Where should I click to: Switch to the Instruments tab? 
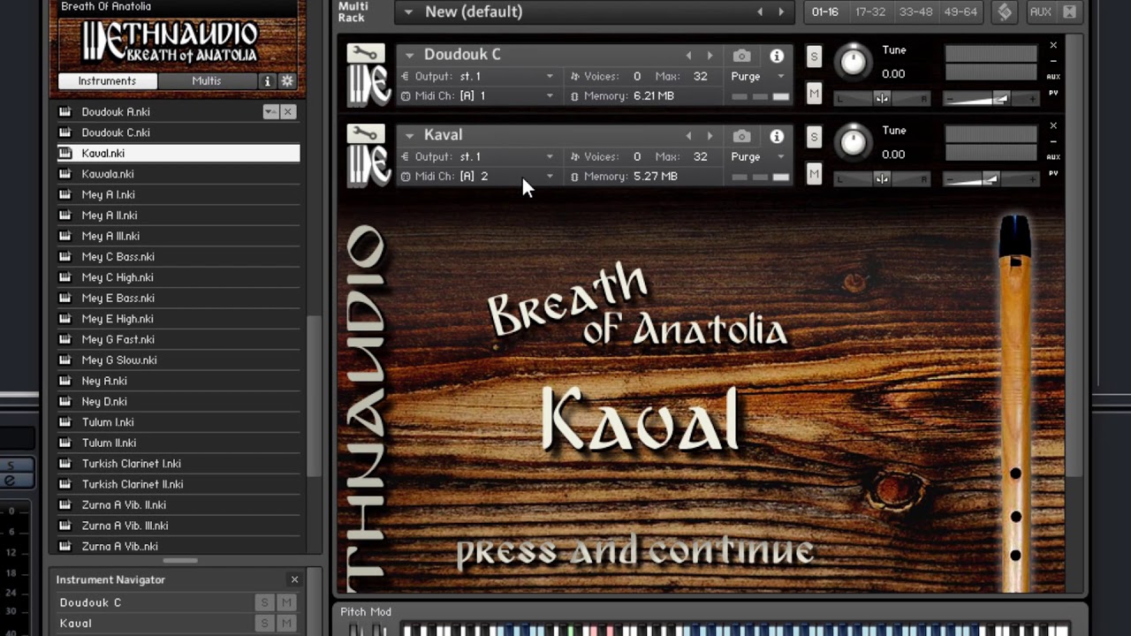107,81
